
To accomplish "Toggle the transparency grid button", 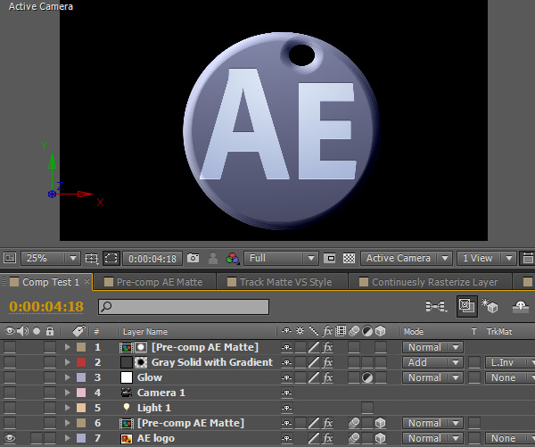I will (349, 259).
